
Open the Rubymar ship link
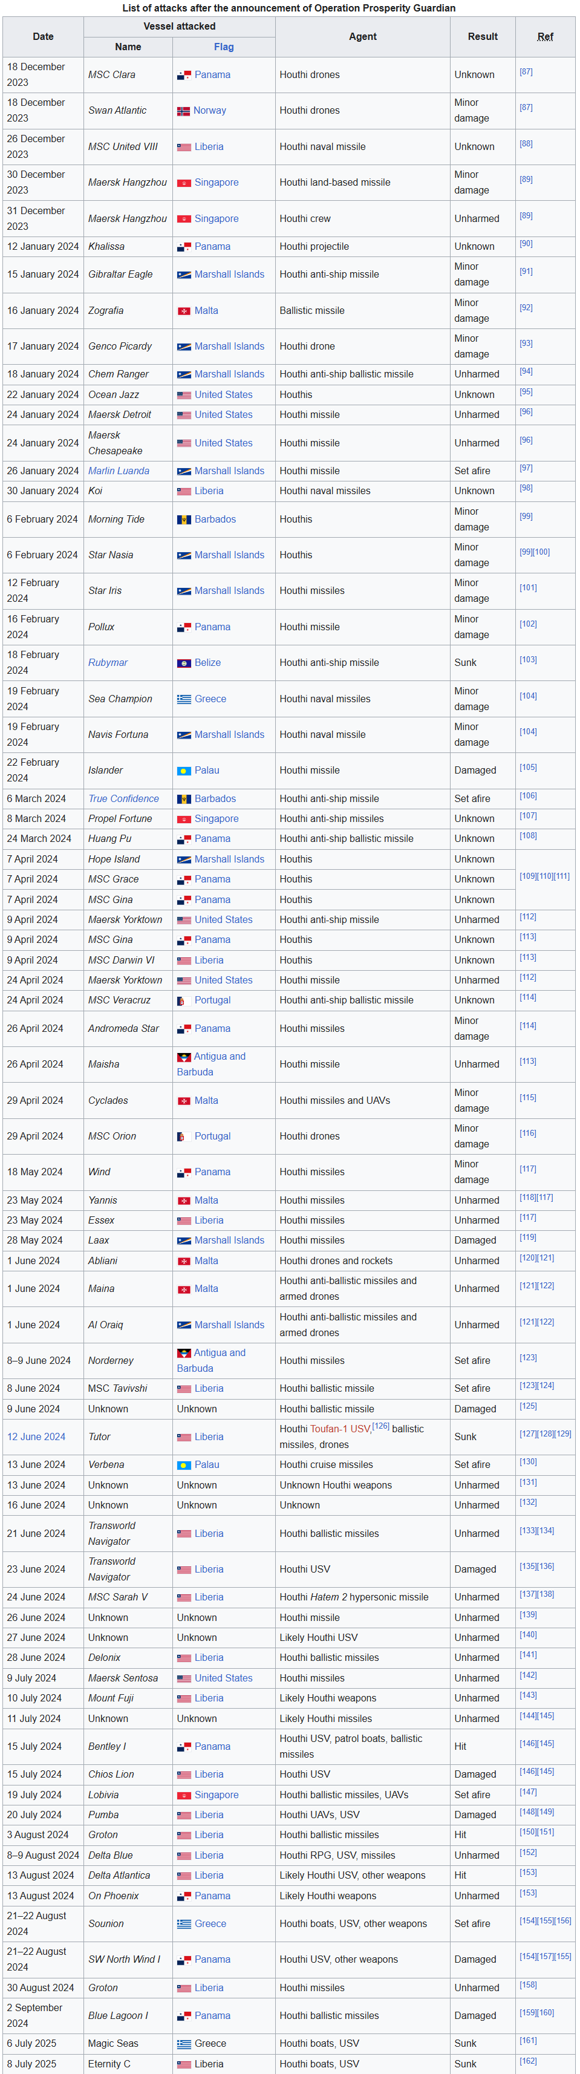[x=108, y=663]
